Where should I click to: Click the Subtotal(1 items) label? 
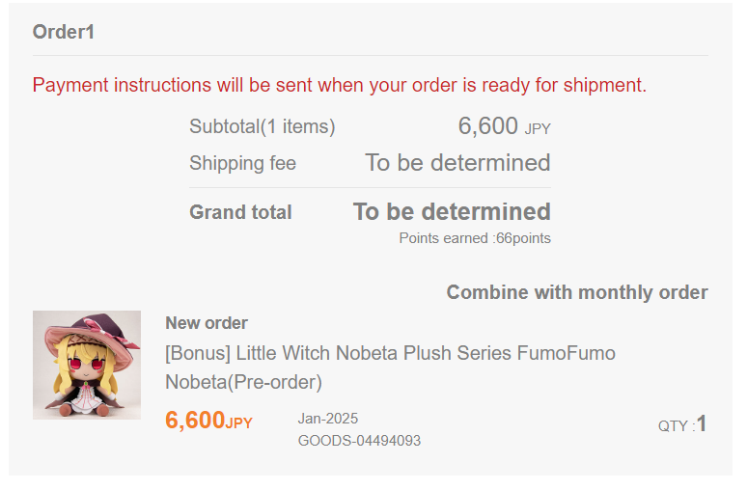[263, 126]
